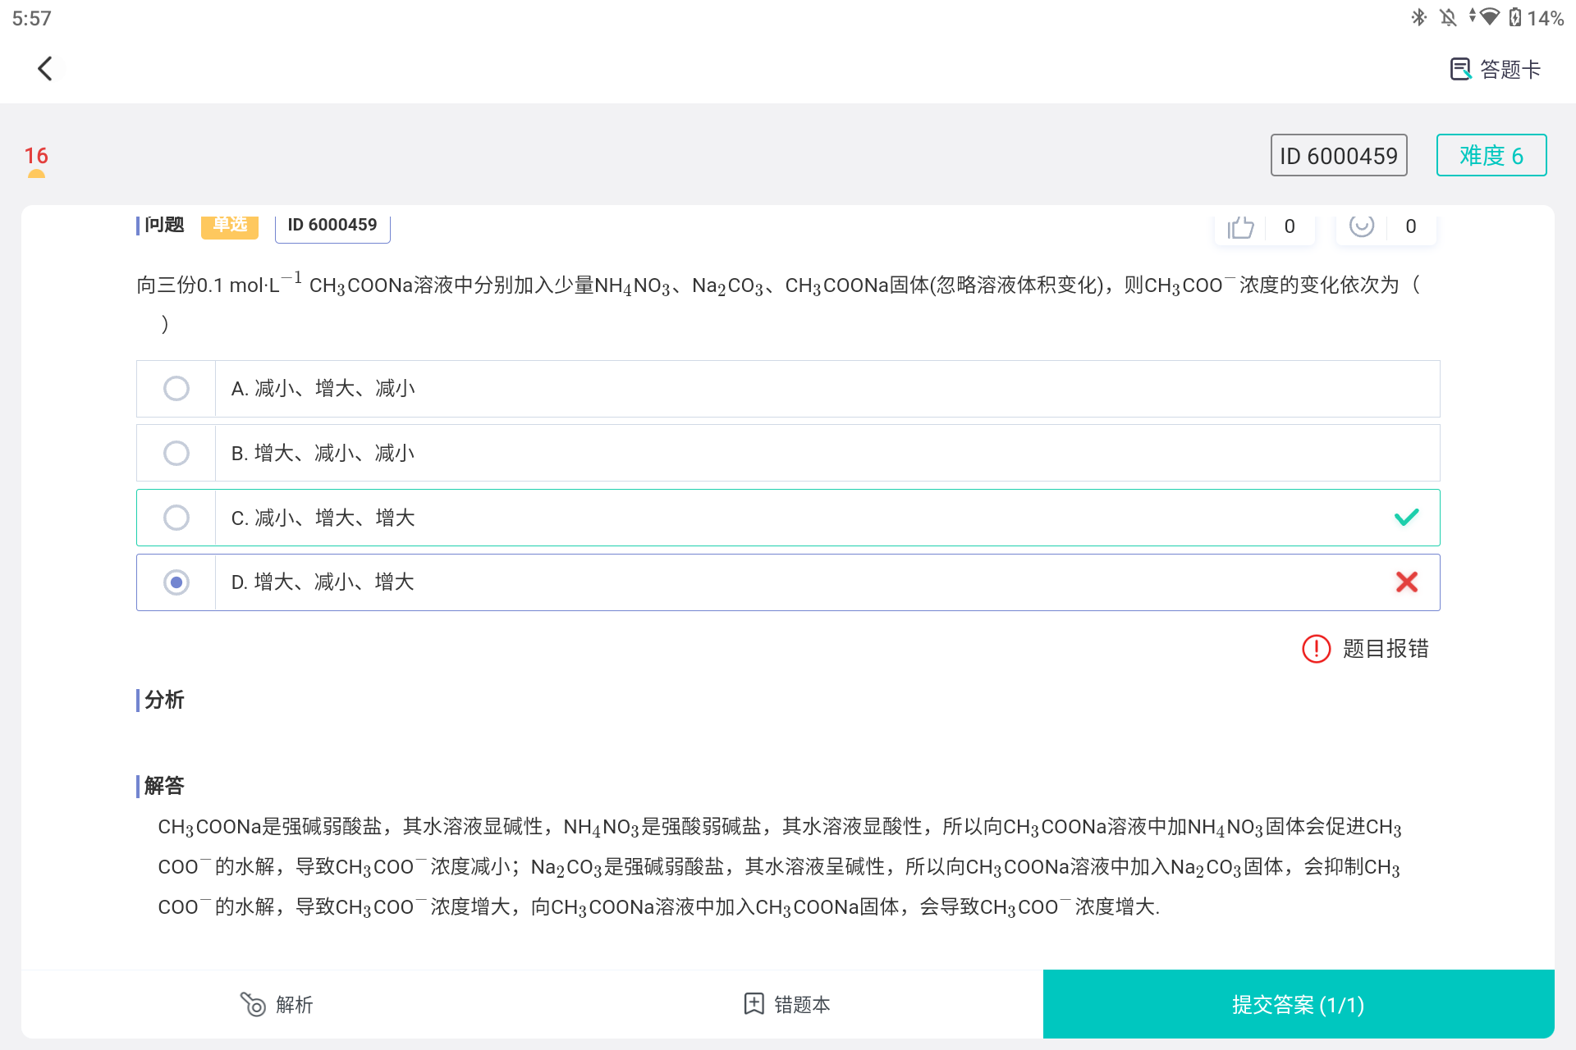Tap the battery status icon
This screenshot has height=1050, width=1576.
(x=1515, y=17)
